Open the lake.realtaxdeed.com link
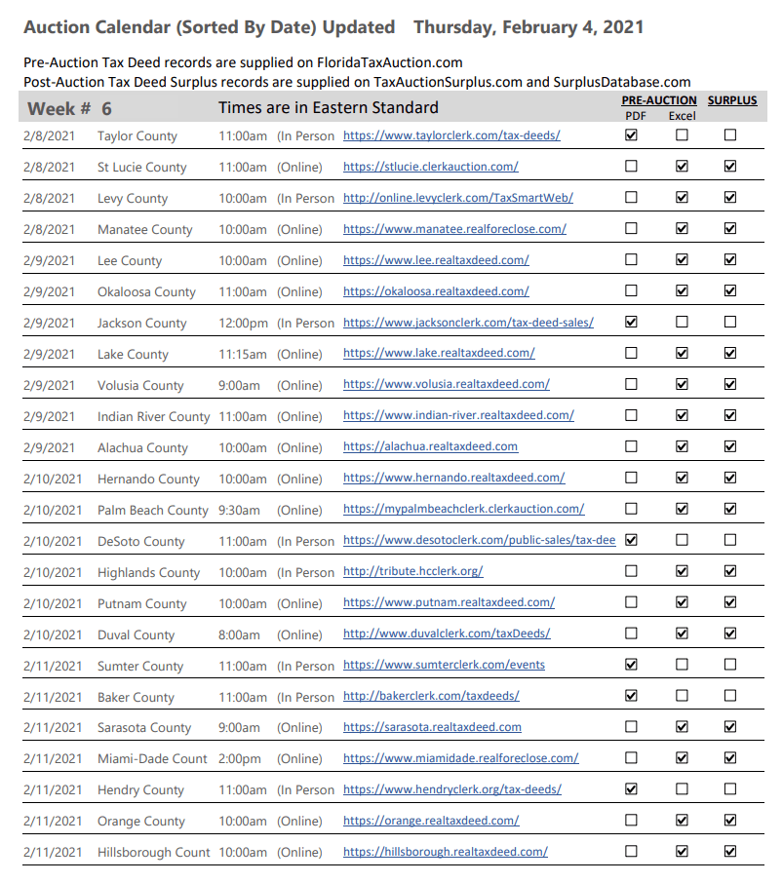 click(x=439, y=353)
